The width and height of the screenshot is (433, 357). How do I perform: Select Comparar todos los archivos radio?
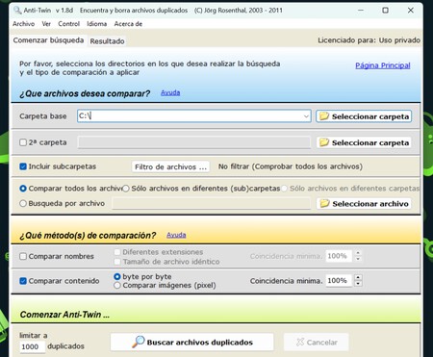coord(23,189)
